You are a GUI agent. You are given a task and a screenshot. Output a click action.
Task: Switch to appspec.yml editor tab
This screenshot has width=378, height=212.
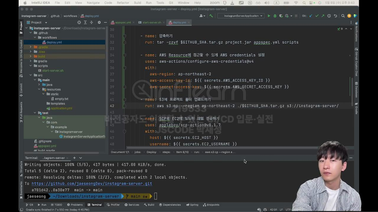pyautogui.click(x=123, y=22)
